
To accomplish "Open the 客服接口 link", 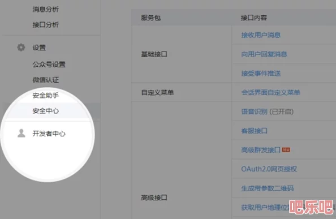I will [x=255, y=131].
